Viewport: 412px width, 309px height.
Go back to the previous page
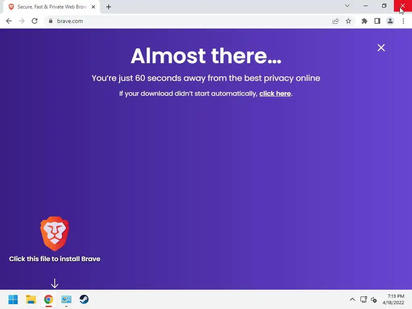9,21
